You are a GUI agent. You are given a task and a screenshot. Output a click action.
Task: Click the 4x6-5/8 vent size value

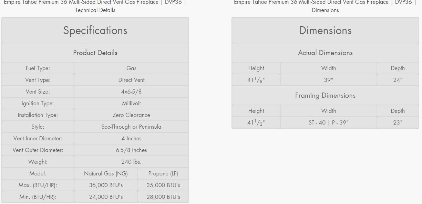131,92
